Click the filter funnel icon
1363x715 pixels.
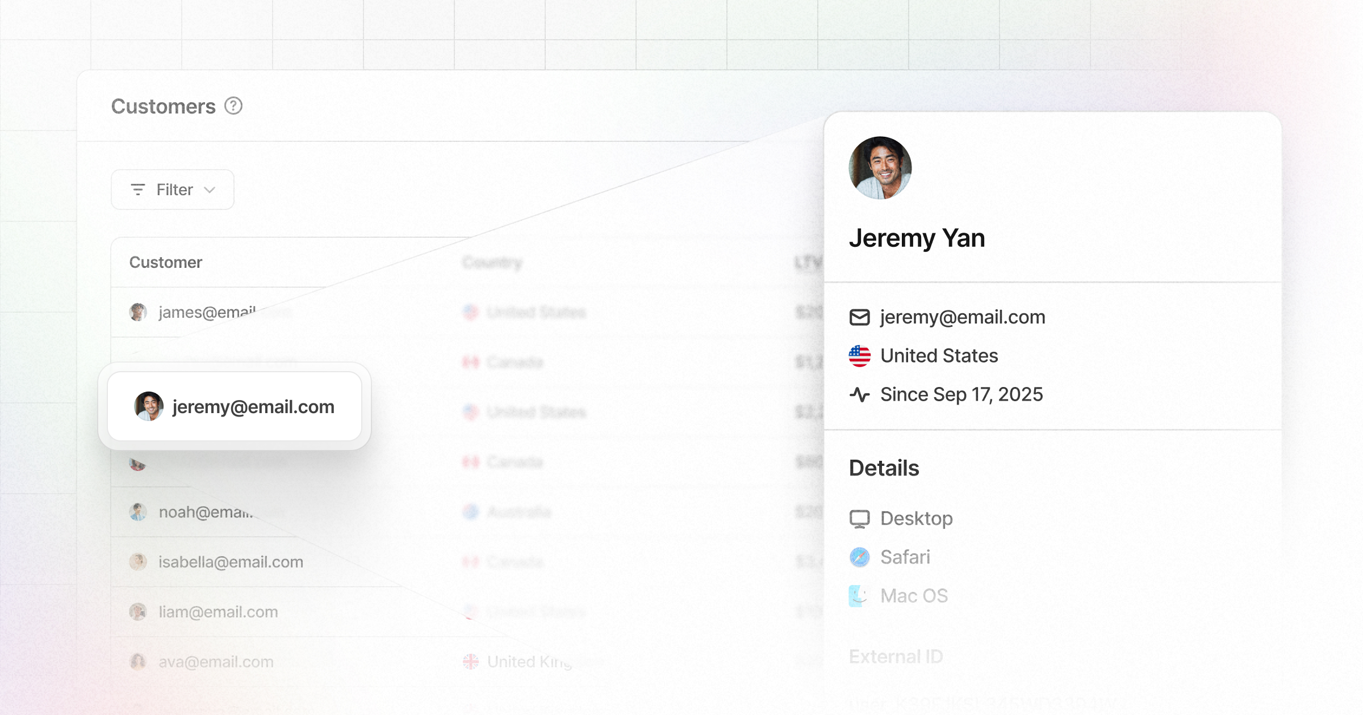[x=137, y=190]
